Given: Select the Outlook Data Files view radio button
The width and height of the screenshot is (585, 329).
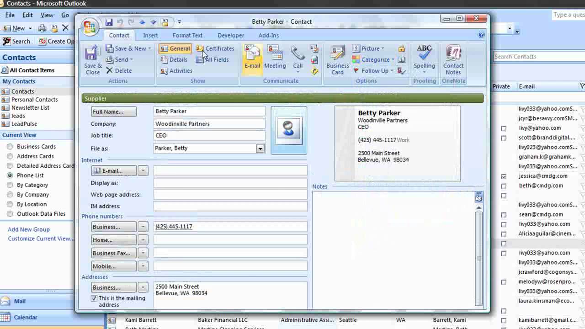Looking at the screenshot, I should point(10,214).
